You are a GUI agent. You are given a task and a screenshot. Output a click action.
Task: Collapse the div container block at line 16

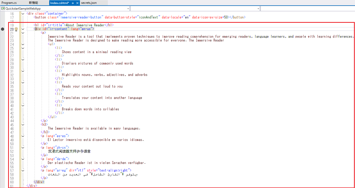(x=23, y=13)
